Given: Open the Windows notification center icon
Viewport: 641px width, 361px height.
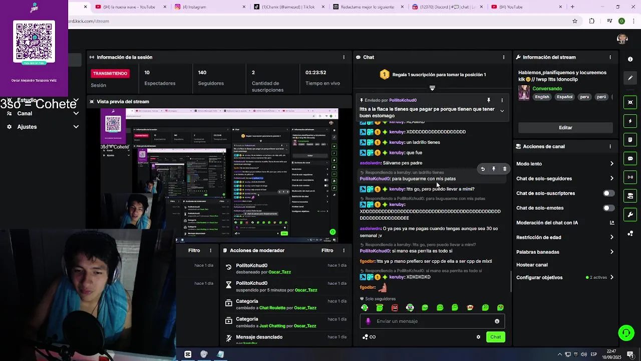Looking at the screenshot, I should (x=630, y=354).
